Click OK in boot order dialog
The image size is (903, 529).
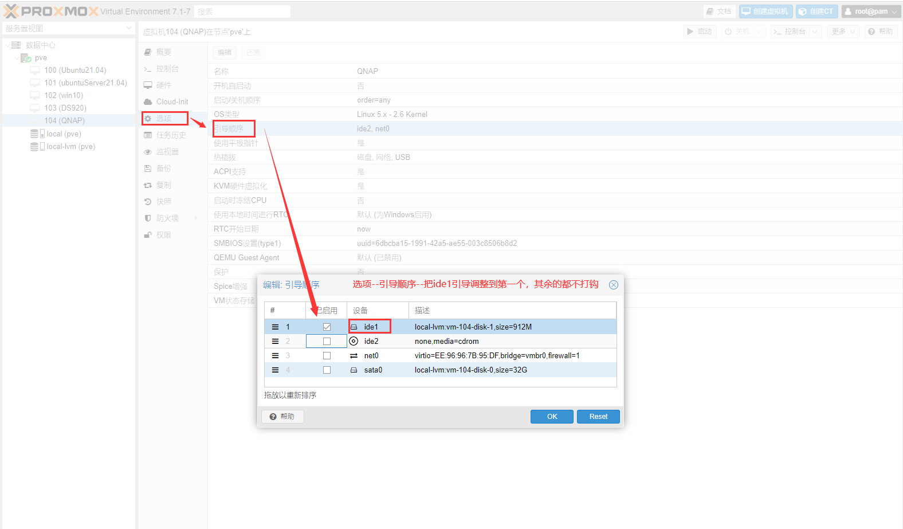click(x=552, y=417)
